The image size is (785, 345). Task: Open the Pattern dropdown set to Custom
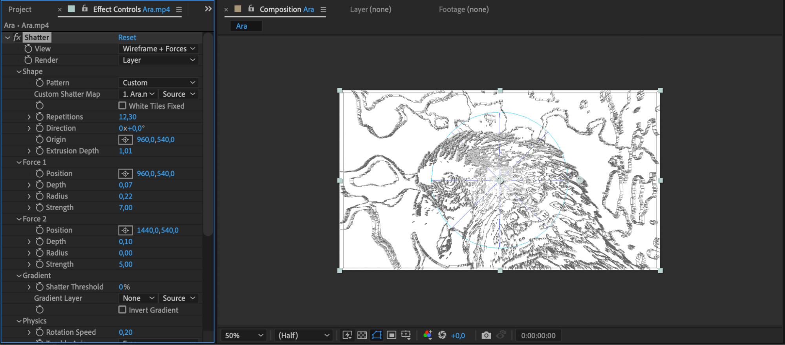click(x=158, y=83)
